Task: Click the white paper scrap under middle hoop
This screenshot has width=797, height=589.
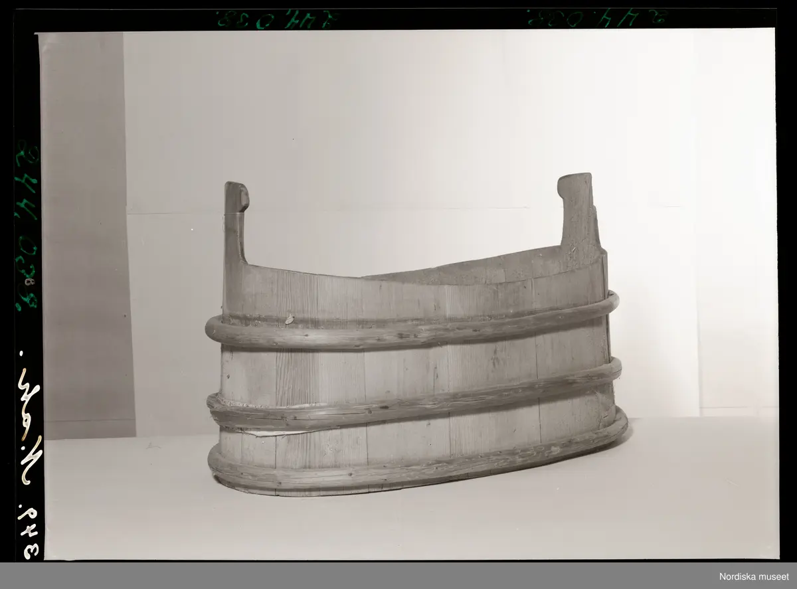Action: 266,432
